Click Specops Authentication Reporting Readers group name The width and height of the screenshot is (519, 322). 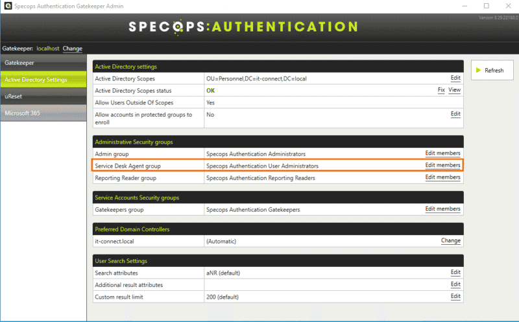(x=261, y=178)
